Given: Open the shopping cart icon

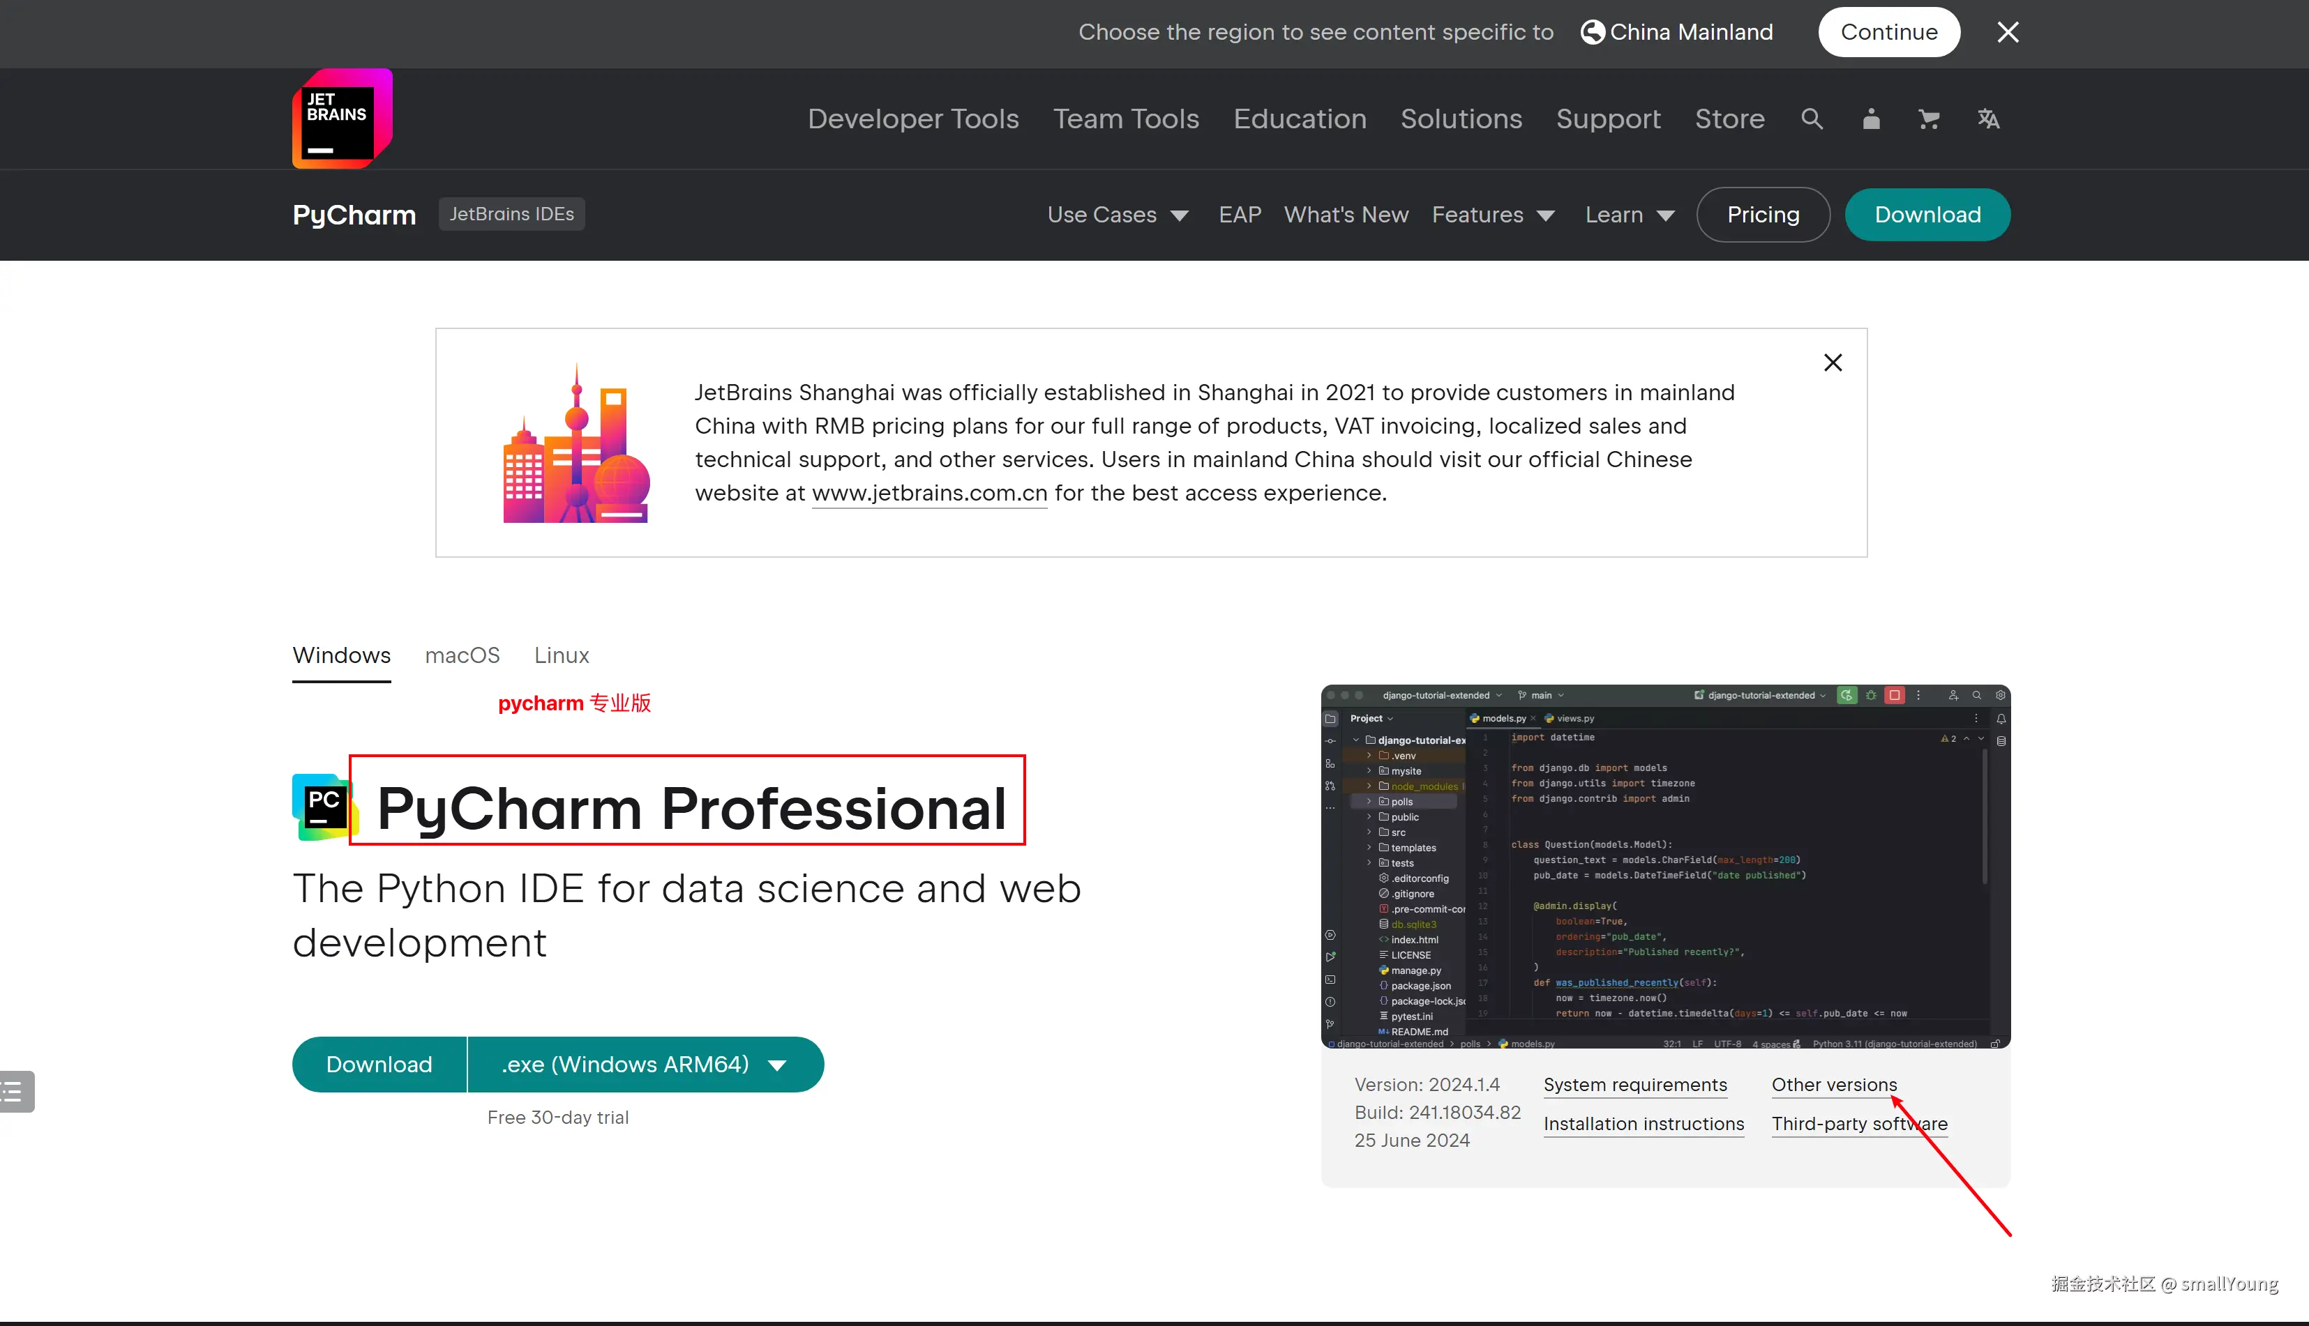Looking at the screenshot, I should coord(1928,119).
